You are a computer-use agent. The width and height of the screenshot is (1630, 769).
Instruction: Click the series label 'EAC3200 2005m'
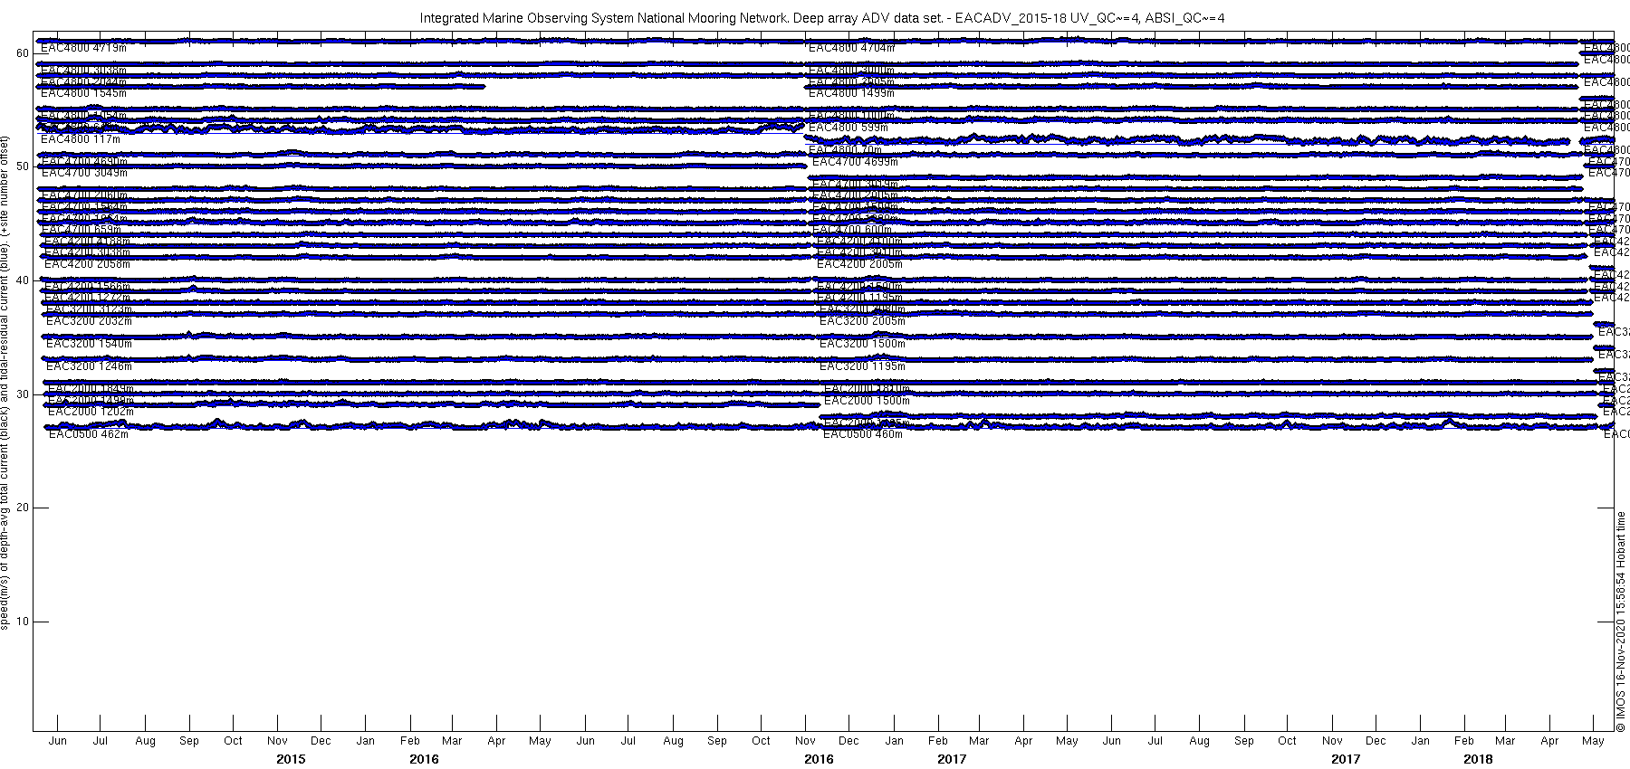point(862,321)
